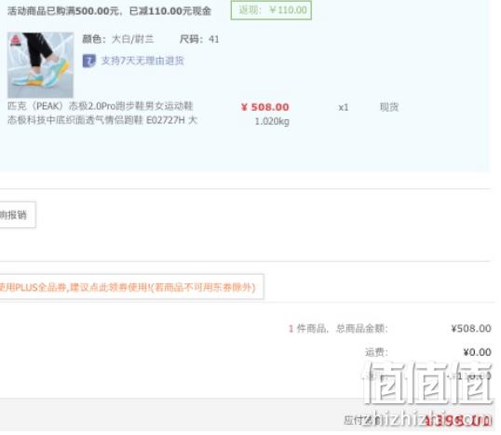Click the red ¥508.00 item price
Screen dimensions: 501x435
(x=264, y=107)
